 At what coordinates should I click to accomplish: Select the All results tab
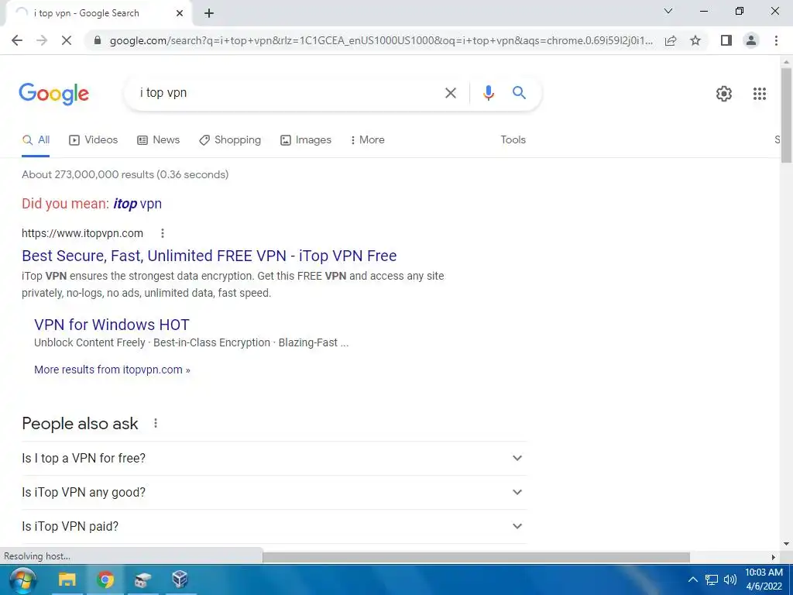point(36,140)
